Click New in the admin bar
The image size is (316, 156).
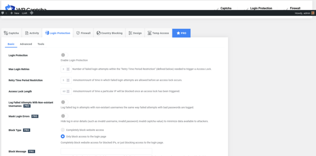click(15, 13)
